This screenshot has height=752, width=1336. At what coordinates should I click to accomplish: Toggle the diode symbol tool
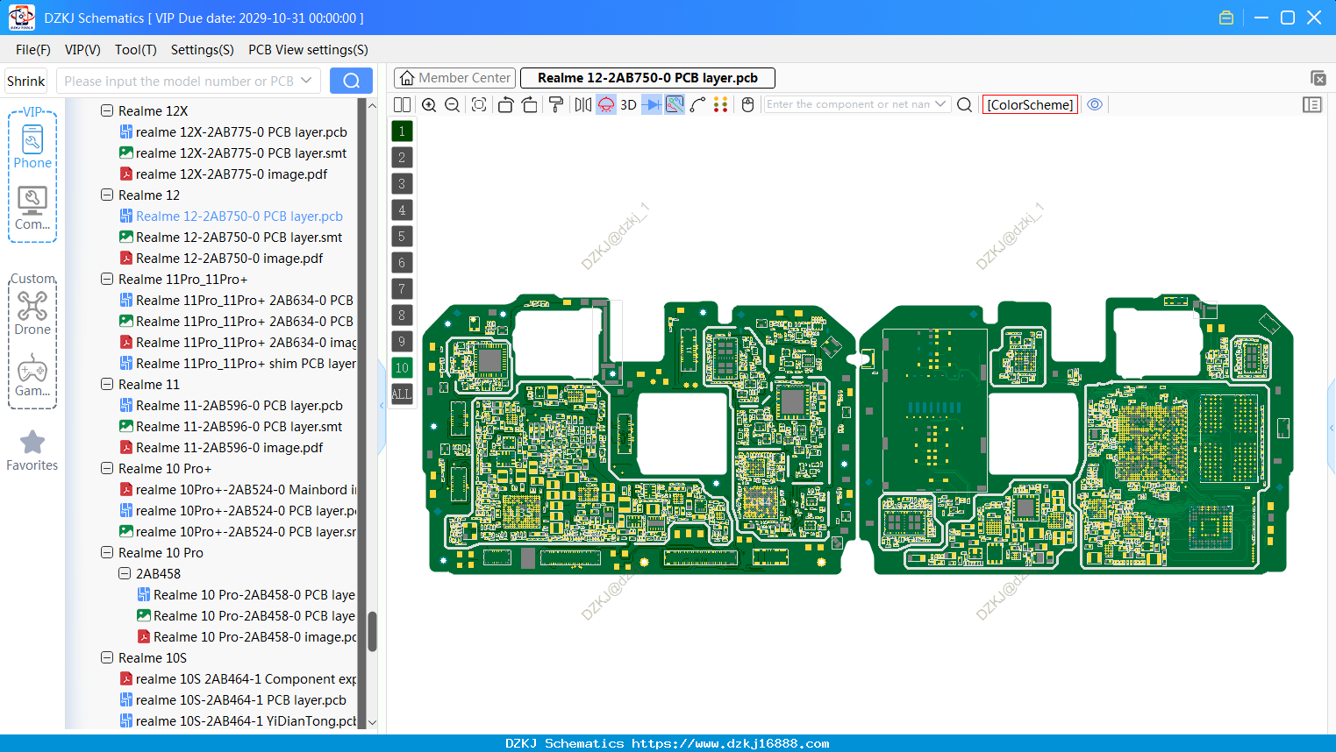click(652, 104)
